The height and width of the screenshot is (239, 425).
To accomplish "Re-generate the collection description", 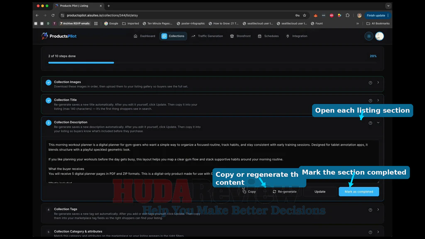I will [x=284, y=192].
